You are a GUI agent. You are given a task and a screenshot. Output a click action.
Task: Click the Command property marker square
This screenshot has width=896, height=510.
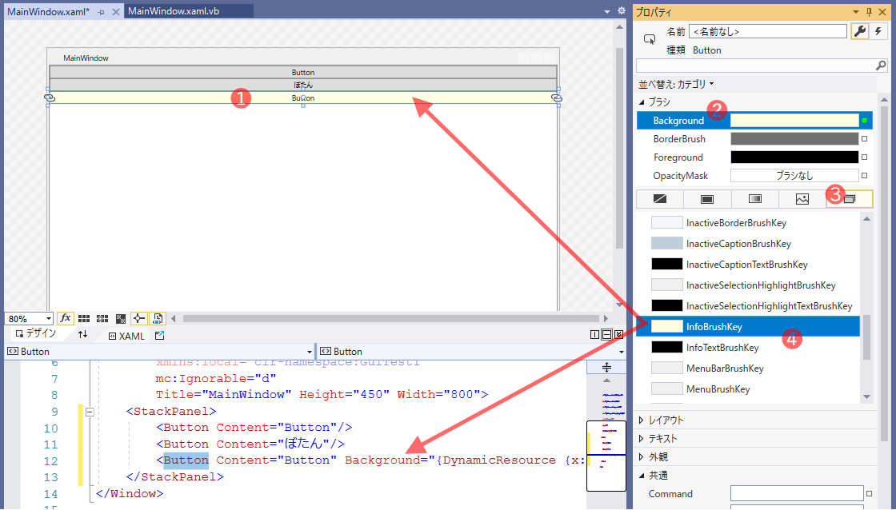[x=869, y=493]
